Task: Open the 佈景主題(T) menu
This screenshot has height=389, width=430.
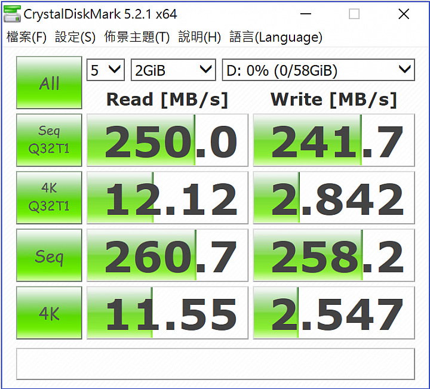Action: click(x=137, y=37)
